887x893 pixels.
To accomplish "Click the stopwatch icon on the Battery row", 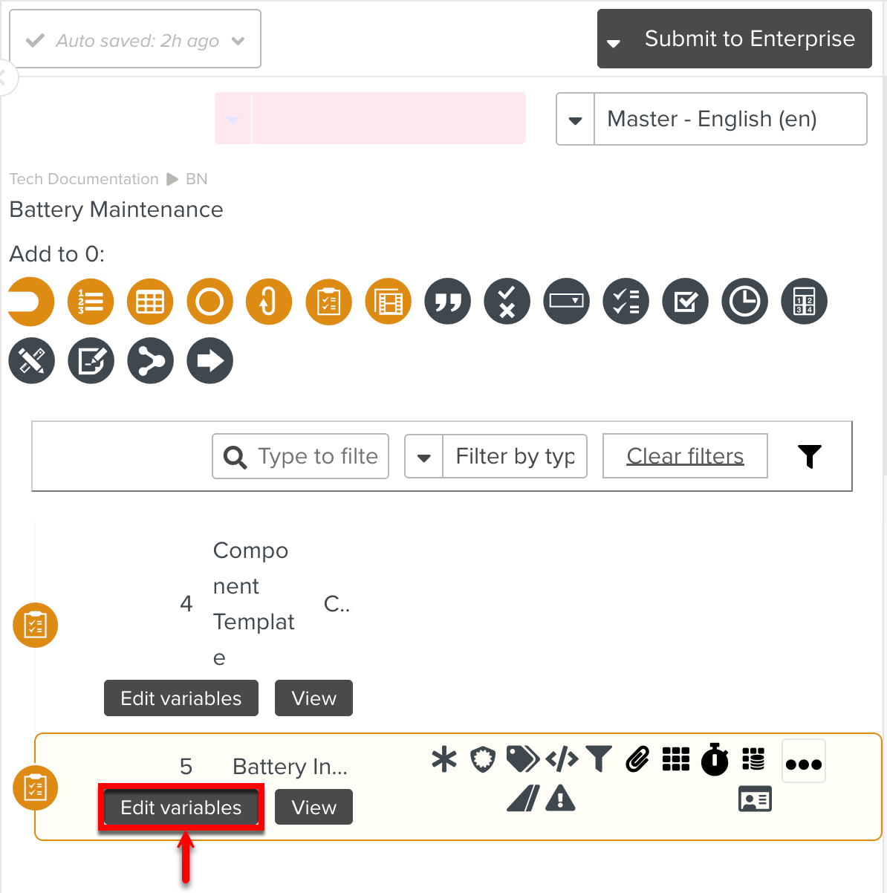I will point(715,759).
